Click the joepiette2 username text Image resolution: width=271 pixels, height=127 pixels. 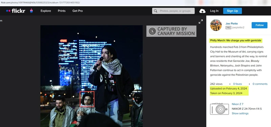coord(238,28)
